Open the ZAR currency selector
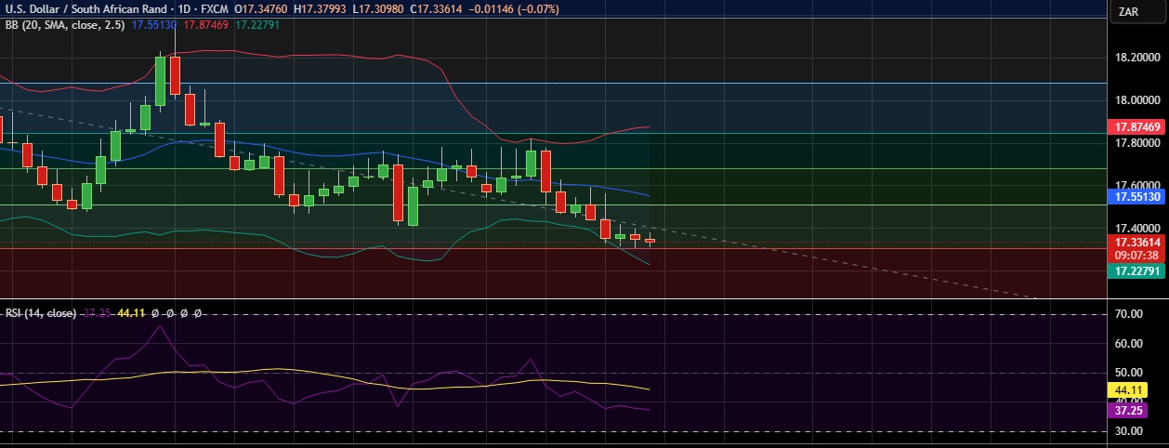Screen dimensions: 1169x448 (x=1129, y=12)
